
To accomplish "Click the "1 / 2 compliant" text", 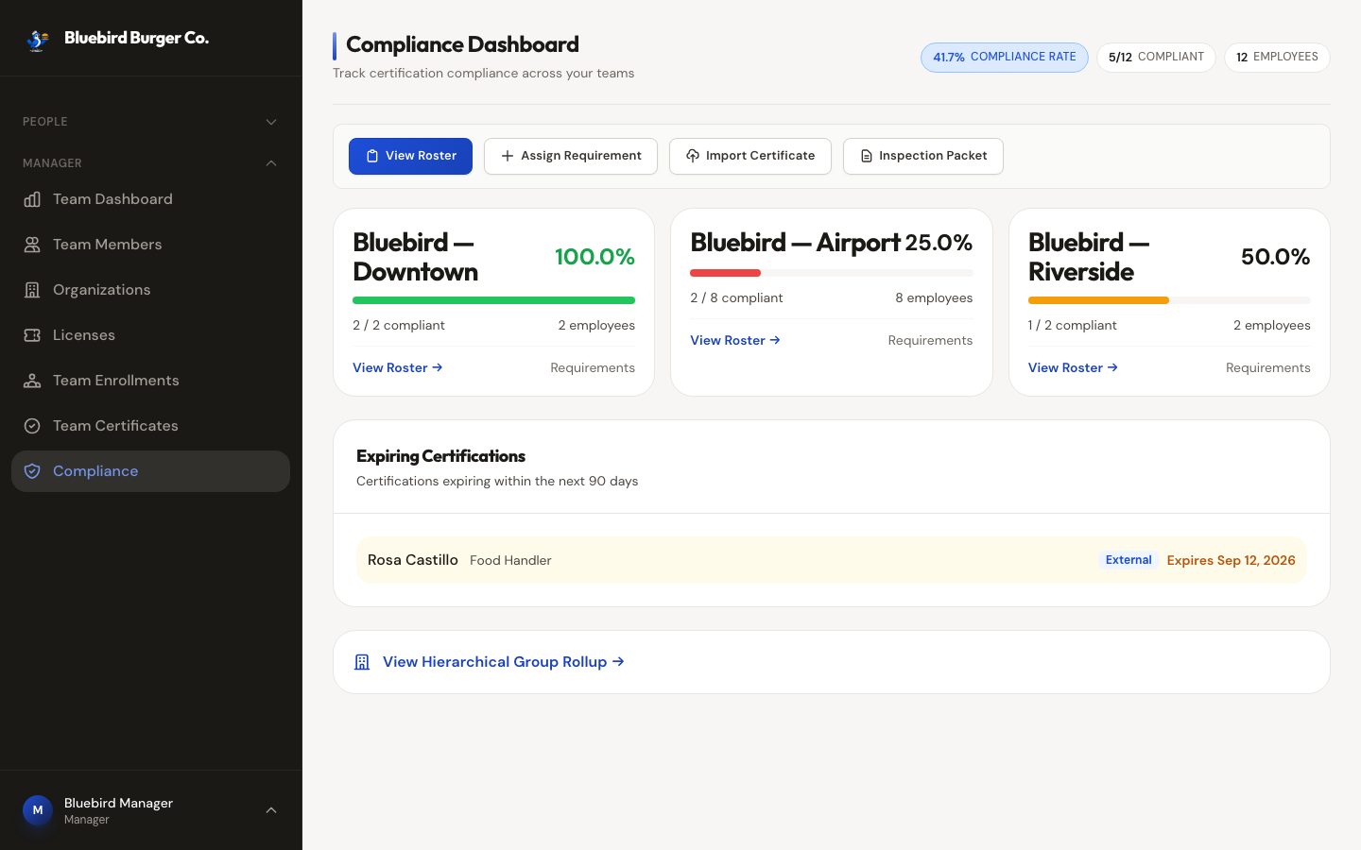I will (x=1073, y=325).
